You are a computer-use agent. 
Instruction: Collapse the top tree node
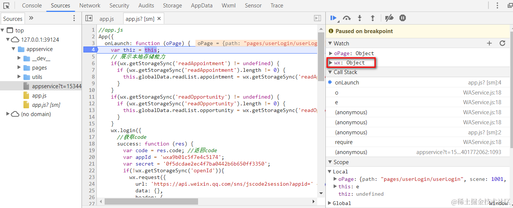(x=3, y=31)
